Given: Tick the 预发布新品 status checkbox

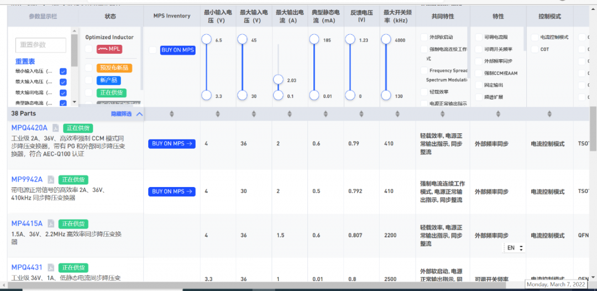Looking at the screenshot, I should 88,68.
